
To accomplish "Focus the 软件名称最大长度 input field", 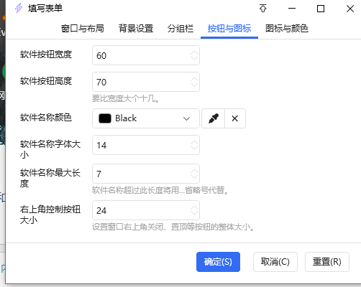I will pyautogui.click(x=146, y=174).
